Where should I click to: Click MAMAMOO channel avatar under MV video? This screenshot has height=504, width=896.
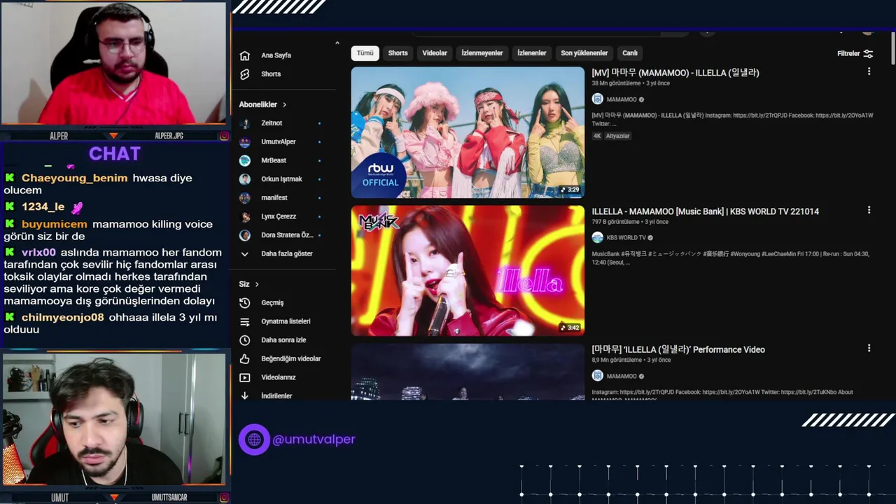(x=598, y=99)
